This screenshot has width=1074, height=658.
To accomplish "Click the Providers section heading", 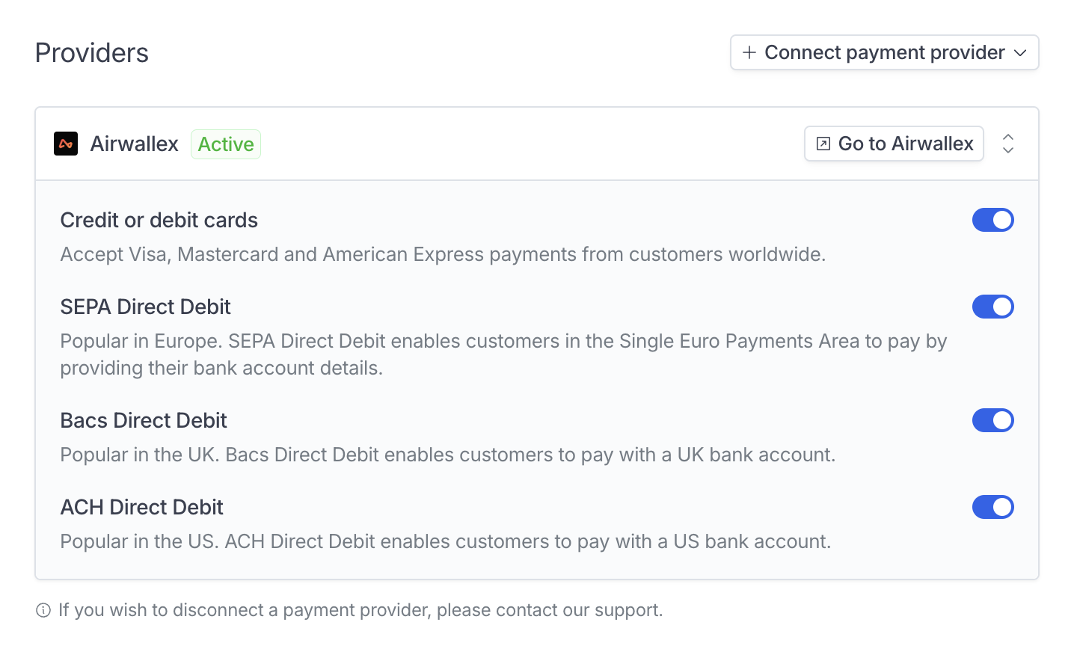I will coord(92,53).
